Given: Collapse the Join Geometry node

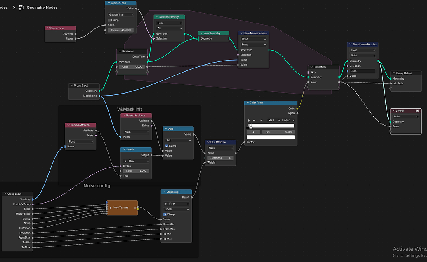Looking at the screenshot, I should point(201,33).
